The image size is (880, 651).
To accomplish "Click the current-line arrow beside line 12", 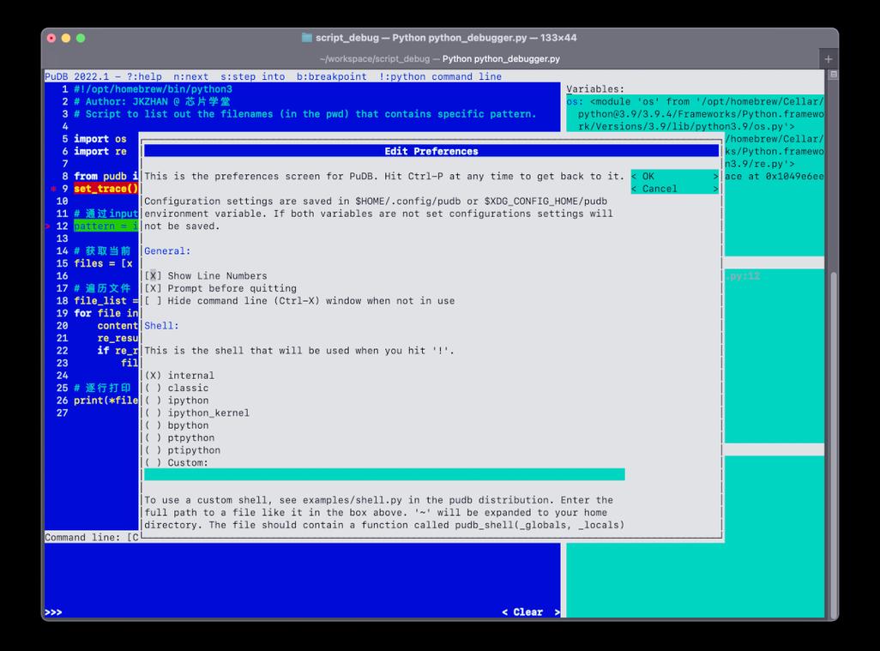I will (48, 226).
